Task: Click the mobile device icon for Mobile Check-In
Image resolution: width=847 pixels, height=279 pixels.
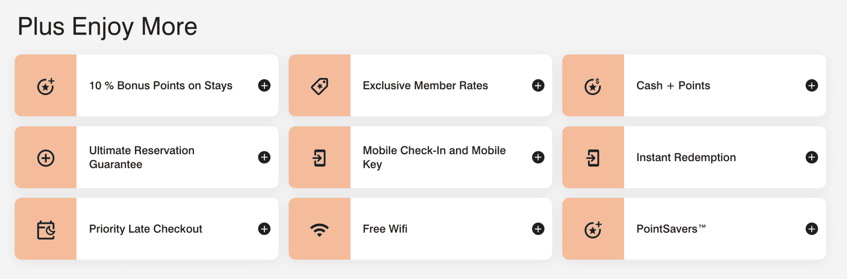Action: [319, 157]
